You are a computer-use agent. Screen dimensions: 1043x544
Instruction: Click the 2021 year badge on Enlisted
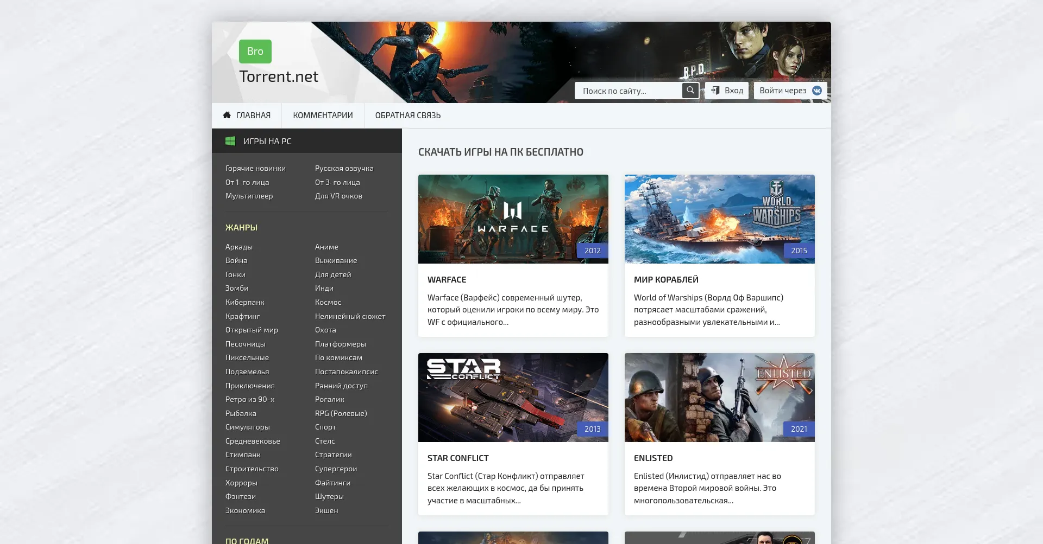[799, 429]
